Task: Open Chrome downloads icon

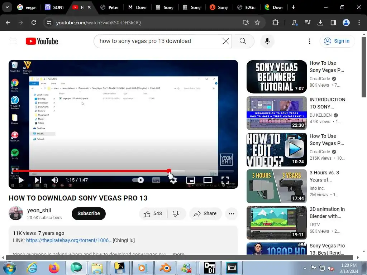Action: tap(320, 23)
